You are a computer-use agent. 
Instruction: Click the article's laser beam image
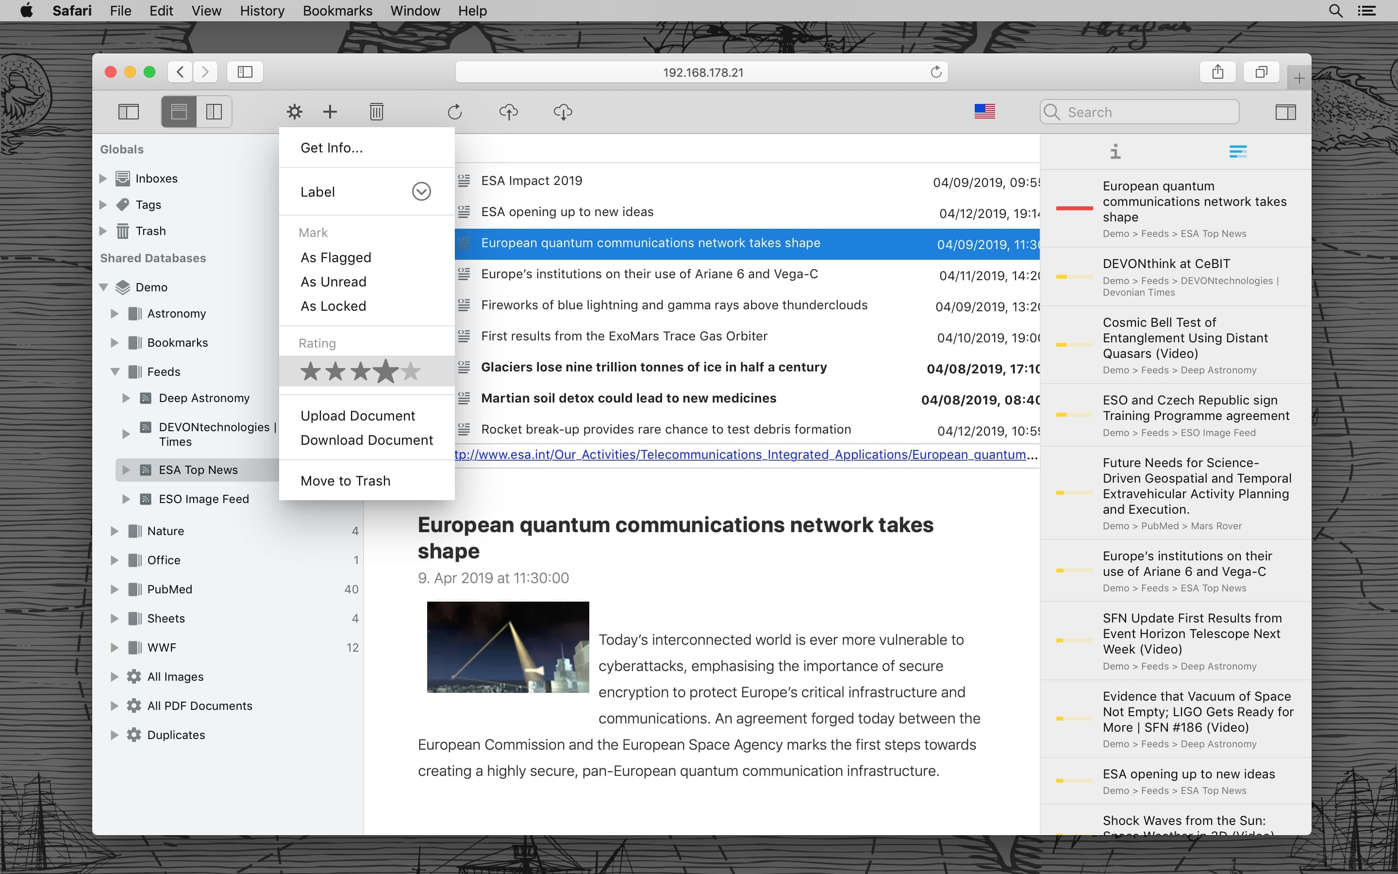(508, 647)
